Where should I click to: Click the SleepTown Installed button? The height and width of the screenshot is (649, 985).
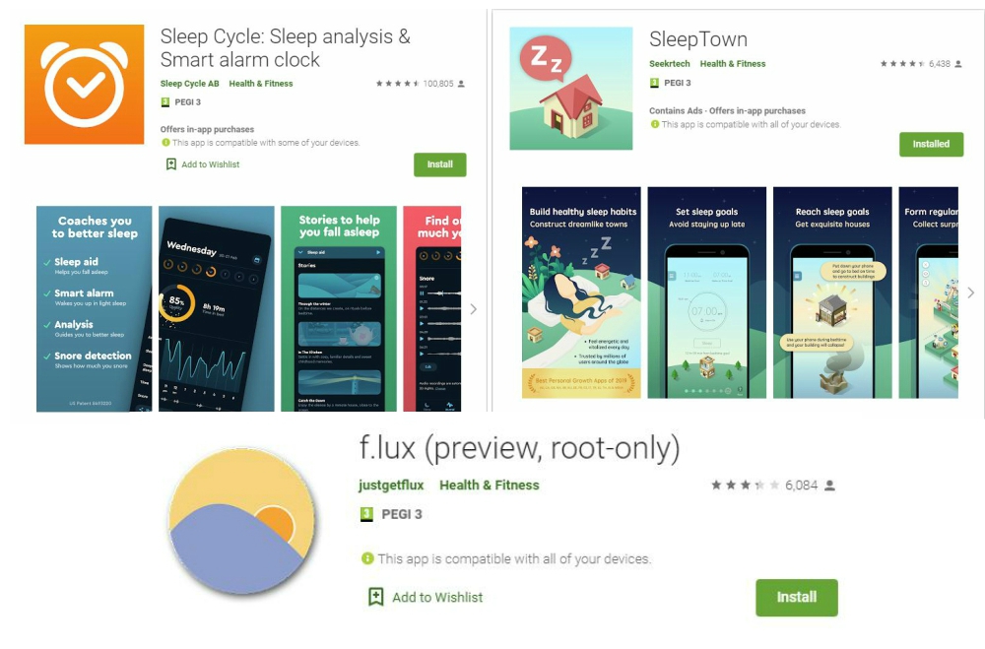point(931,144)
